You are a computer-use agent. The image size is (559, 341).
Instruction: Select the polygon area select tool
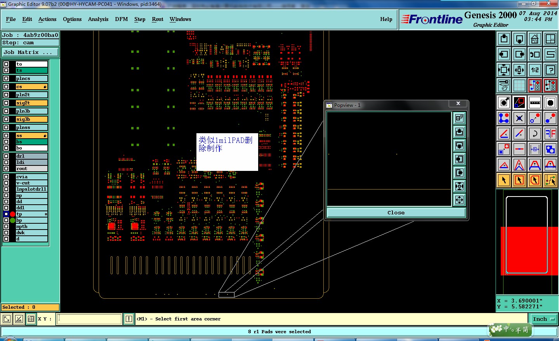click(535, 180)
